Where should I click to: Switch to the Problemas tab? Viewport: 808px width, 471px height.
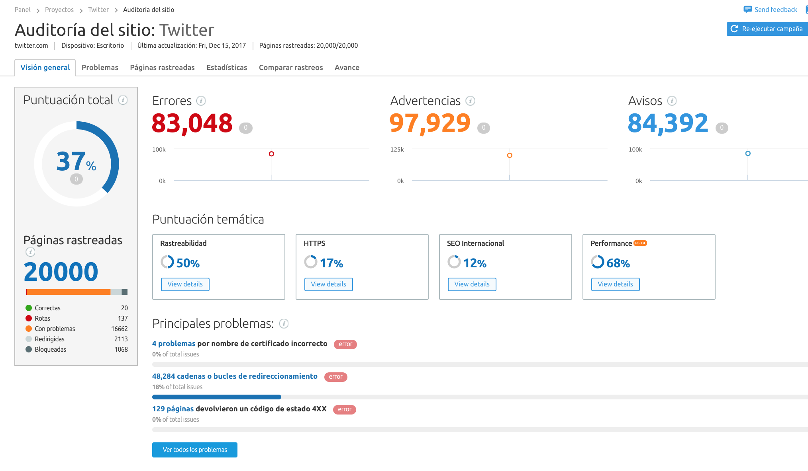(x=100, y=68)
